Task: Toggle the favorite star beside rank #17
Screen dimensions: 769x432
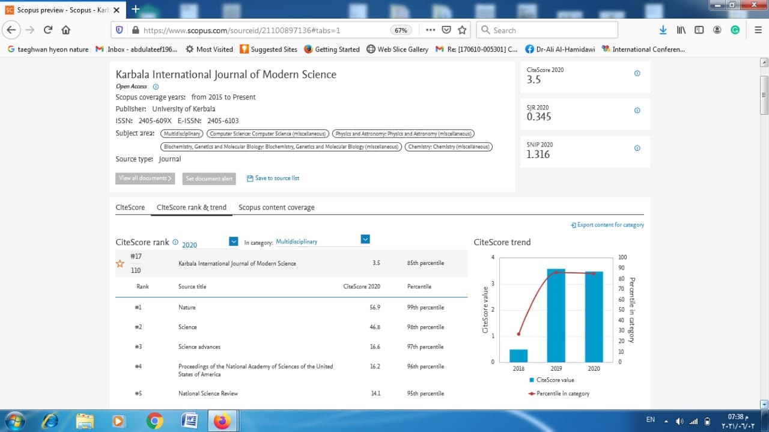Action: (120, 263)
